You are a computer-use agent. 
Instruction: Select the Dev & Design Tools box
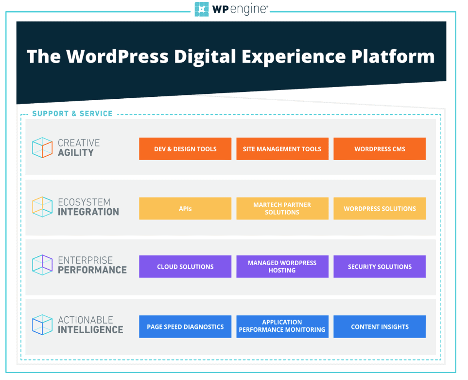[x=185, y=149]
